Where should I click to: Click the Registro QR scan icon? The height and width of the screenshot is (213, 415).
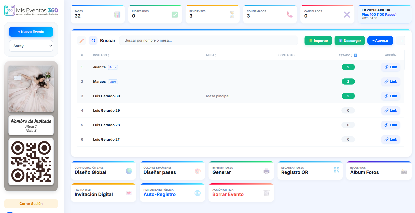[336, 170]
